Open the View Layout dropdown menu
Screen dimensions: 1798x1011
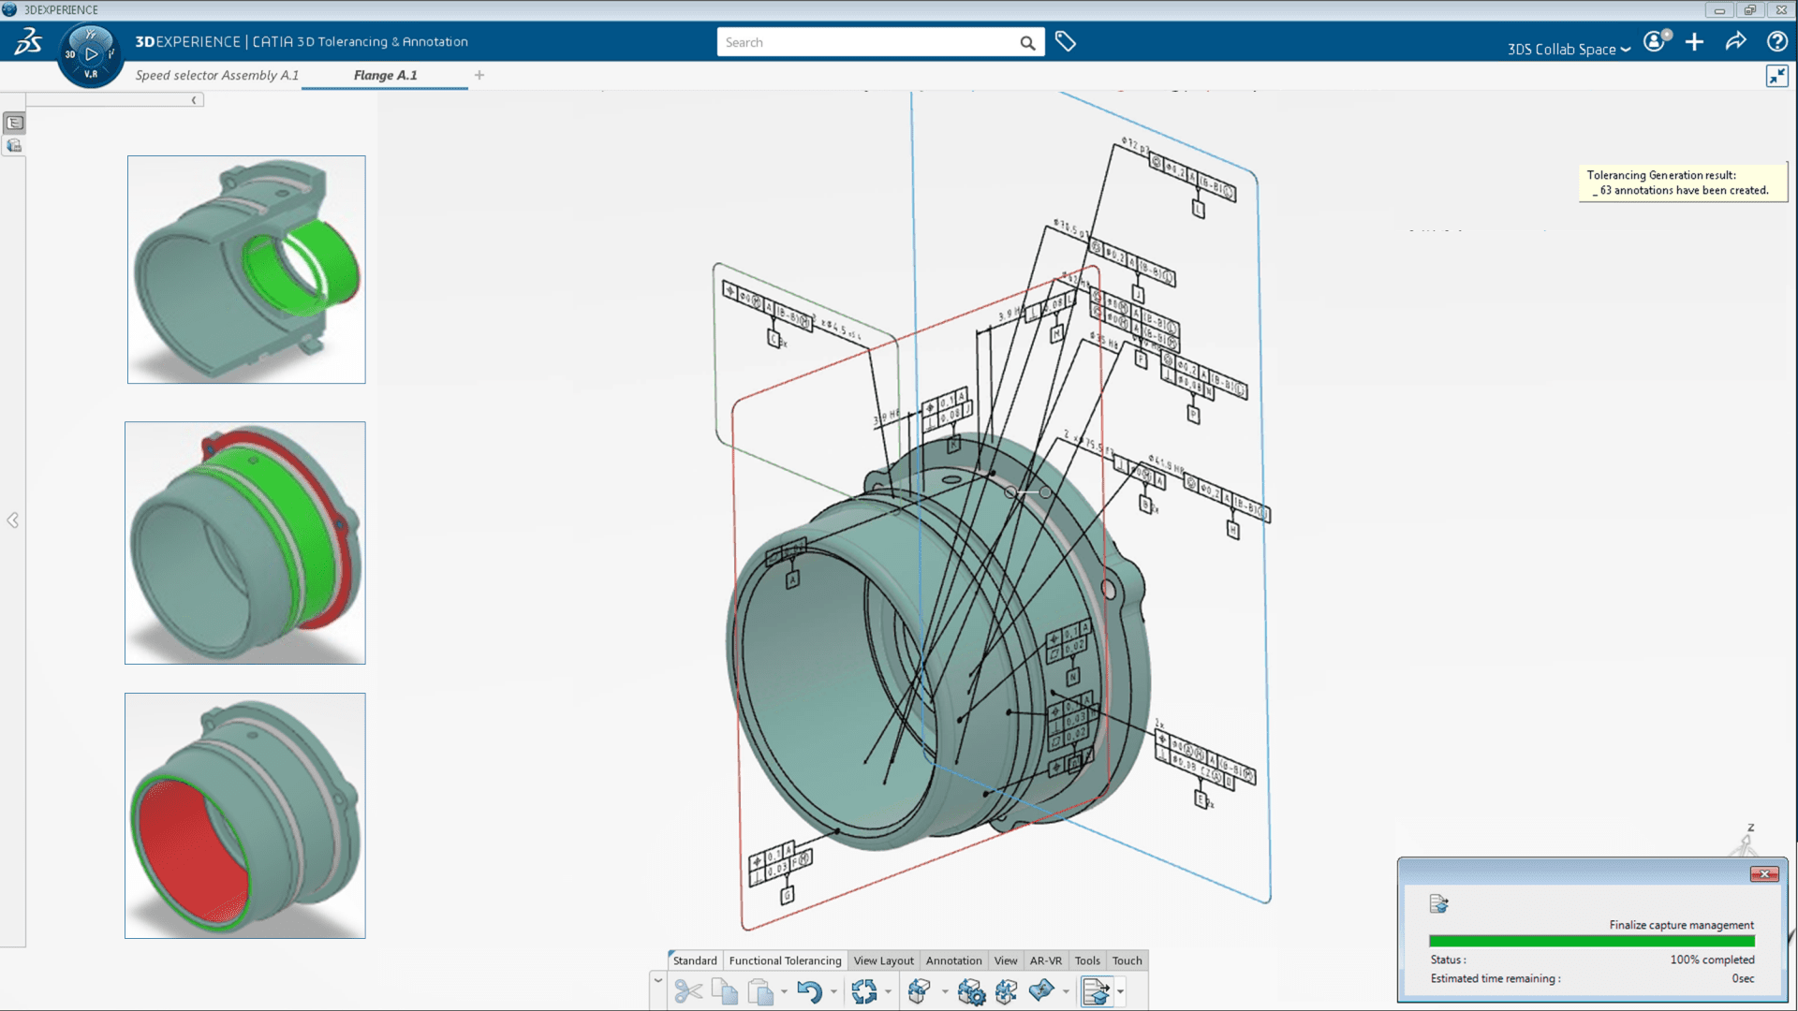[x=883, y=960]
